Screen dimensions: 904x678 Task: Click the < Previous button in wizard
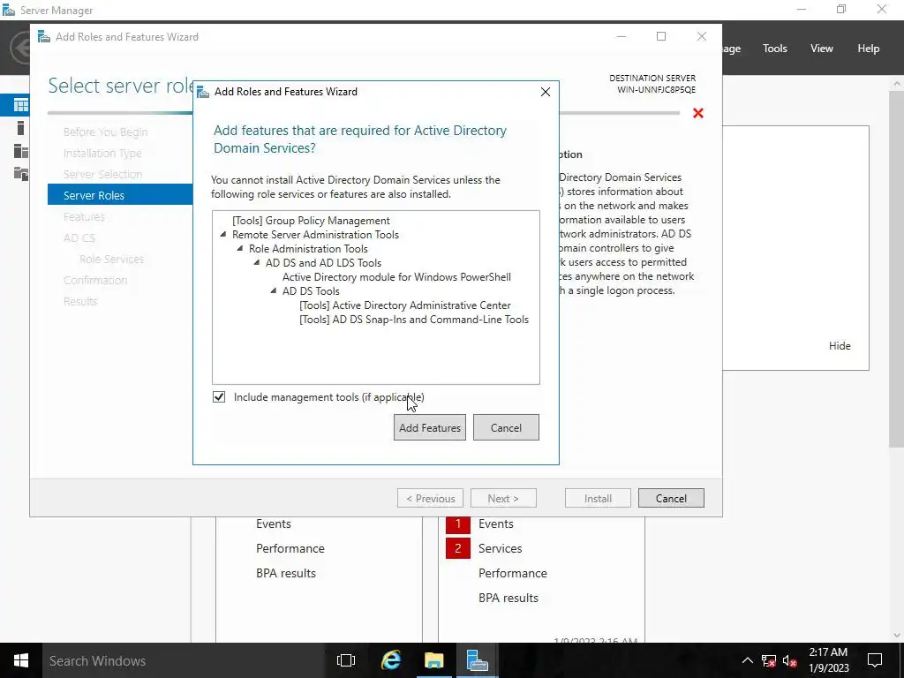click(430, 498)
